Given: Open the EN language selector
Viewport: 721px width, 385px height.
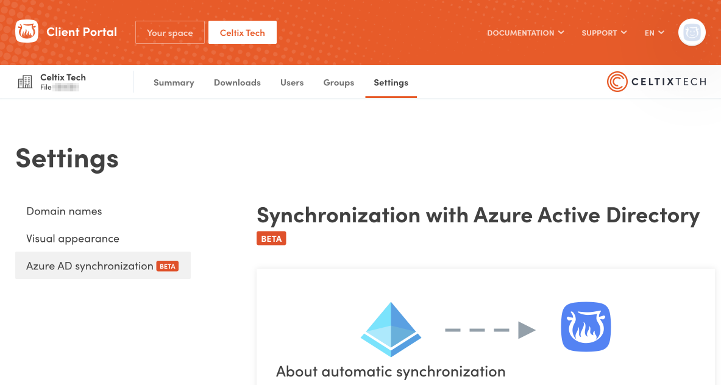Looking at the screenshot, I should pyautogui.click(x=654, y=33).
